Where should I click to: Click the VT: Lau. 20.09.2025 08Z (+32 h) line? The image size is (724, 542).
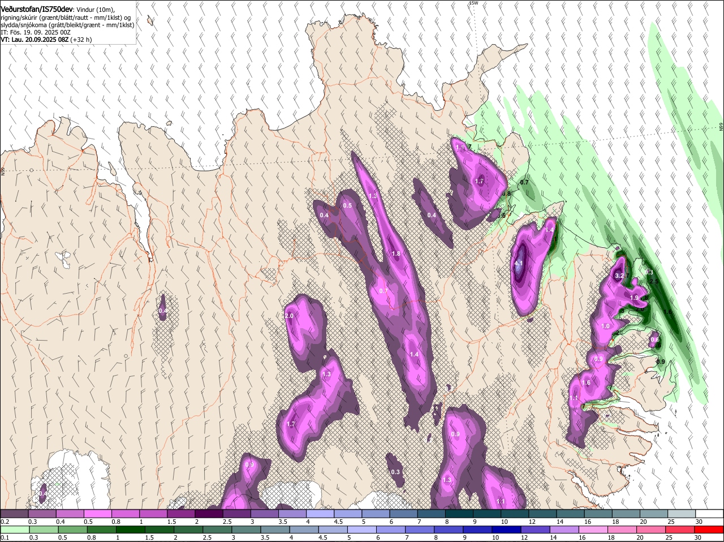tap(46, 40)
